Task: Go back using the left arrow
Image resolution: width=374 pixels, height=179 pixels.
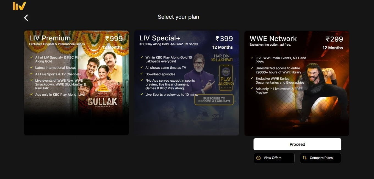Action: point(26,18)
